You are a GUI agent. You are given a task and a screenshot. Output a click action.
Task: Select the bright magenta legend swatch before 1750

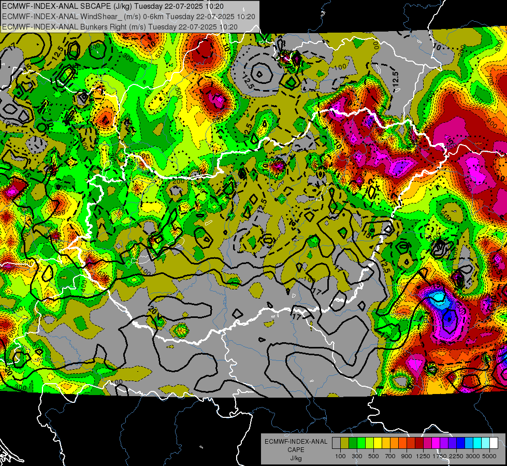tap(436, 443)
